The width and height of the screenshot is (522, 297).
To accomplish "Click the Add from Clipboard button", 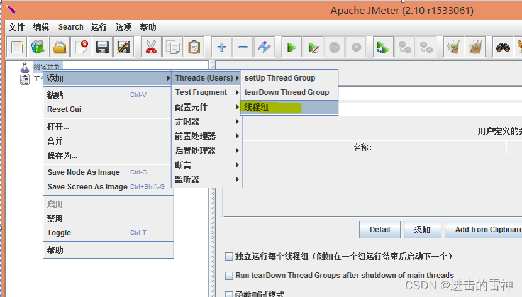I will pos(484,230).
